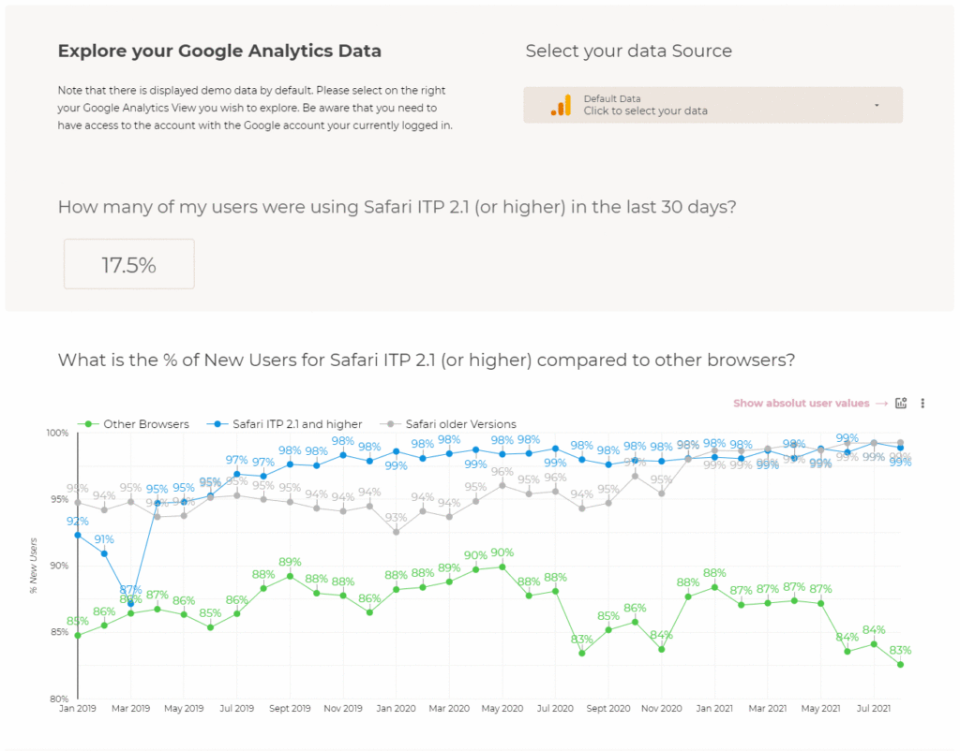The width and height of the screenshot is (960, 751).
Task: Toggle the Safari ITP 2.1 and higher legend
Action: (x=284, y=424)
